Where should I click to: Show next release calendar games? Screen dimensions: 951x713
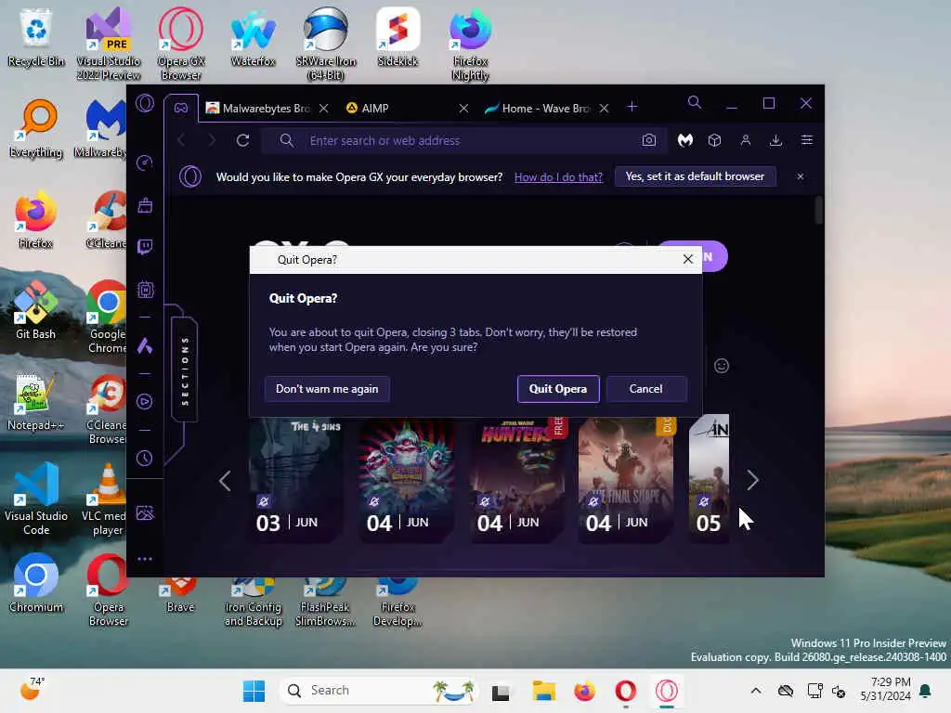752,480
